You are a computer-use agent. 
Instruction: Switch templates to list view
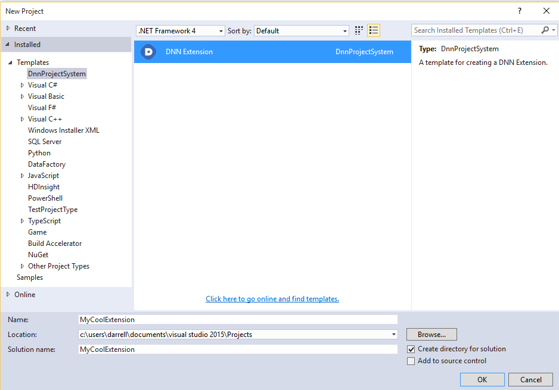(x=374, y=30)
